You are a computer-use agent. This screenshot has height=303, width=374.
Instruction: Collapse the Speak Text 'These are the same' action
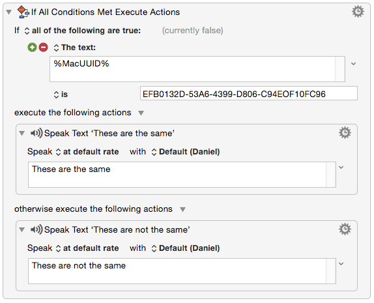click(22, 133)
